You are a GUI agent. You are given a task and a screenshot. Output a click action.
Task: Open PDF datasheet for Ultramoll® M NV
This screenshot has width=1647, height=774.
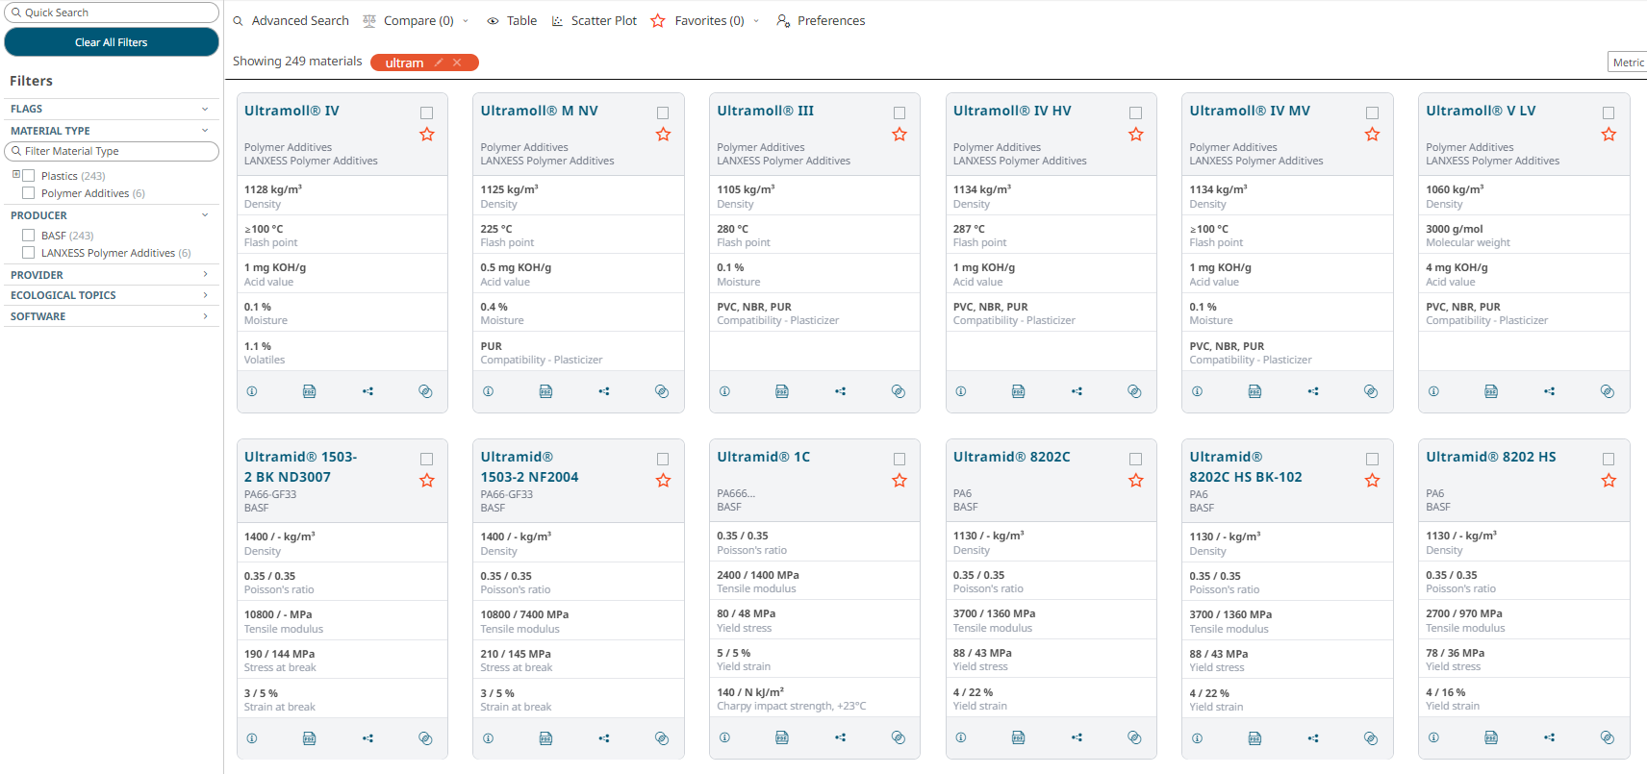(x=545, y=391)
